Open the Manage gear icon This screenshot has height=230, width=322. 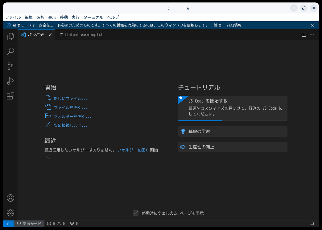tap(10, 213)
